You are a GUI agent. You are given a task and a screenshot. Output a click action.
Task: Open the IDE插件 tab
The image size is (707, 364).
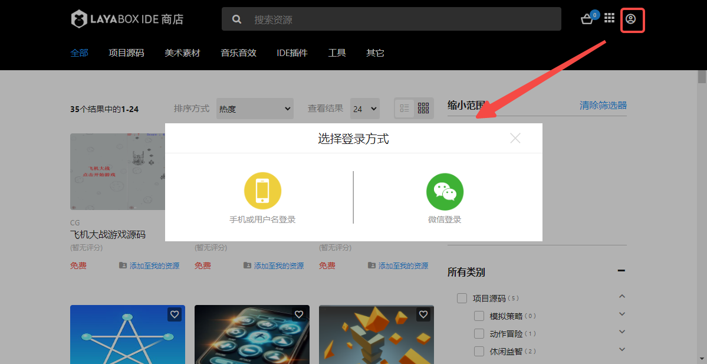pos(292,53)
